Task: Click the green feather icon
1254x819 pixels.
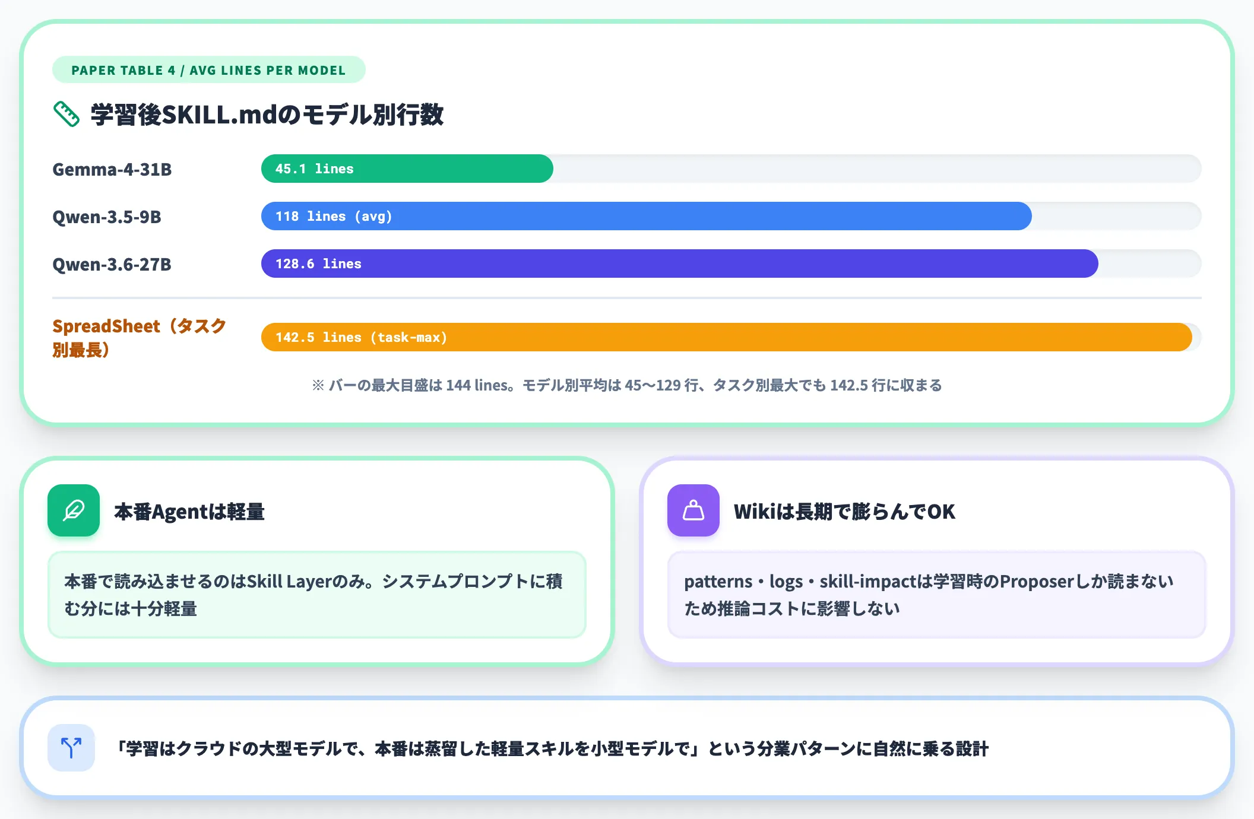Action: (x=74, y=510)
